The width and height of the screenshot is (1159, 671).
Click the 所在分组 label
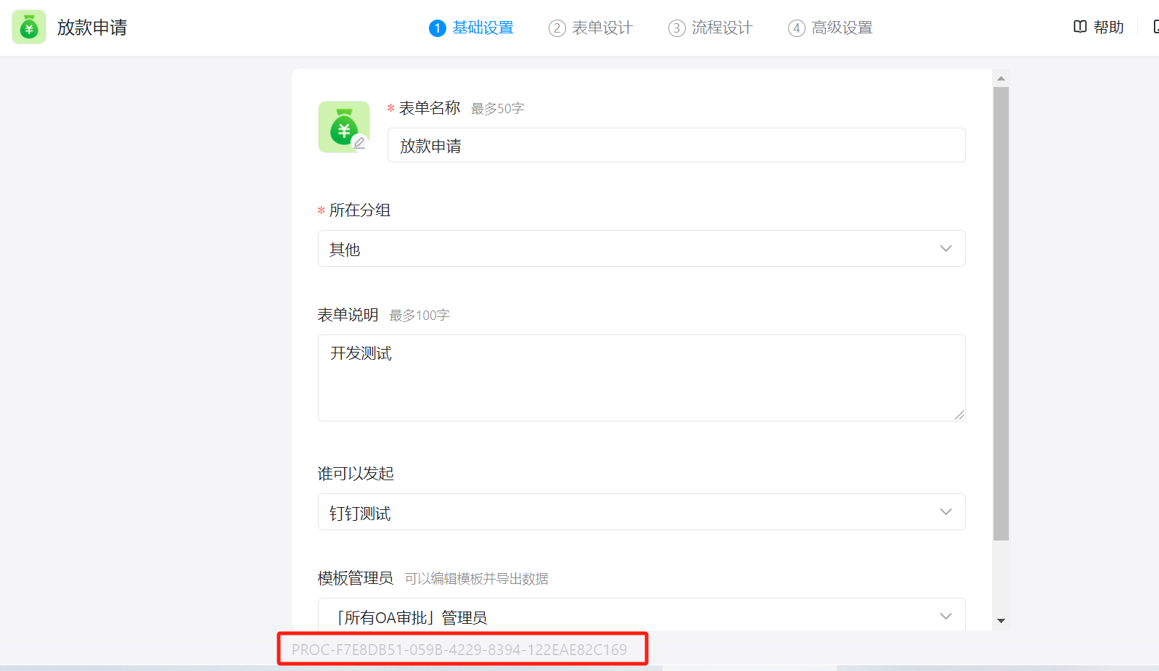(x=360, y=210)
